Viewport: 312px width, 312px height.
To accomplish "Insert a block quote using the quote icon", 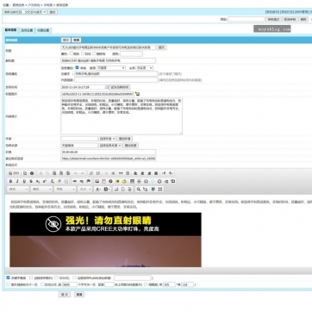I will coord(121,173).
